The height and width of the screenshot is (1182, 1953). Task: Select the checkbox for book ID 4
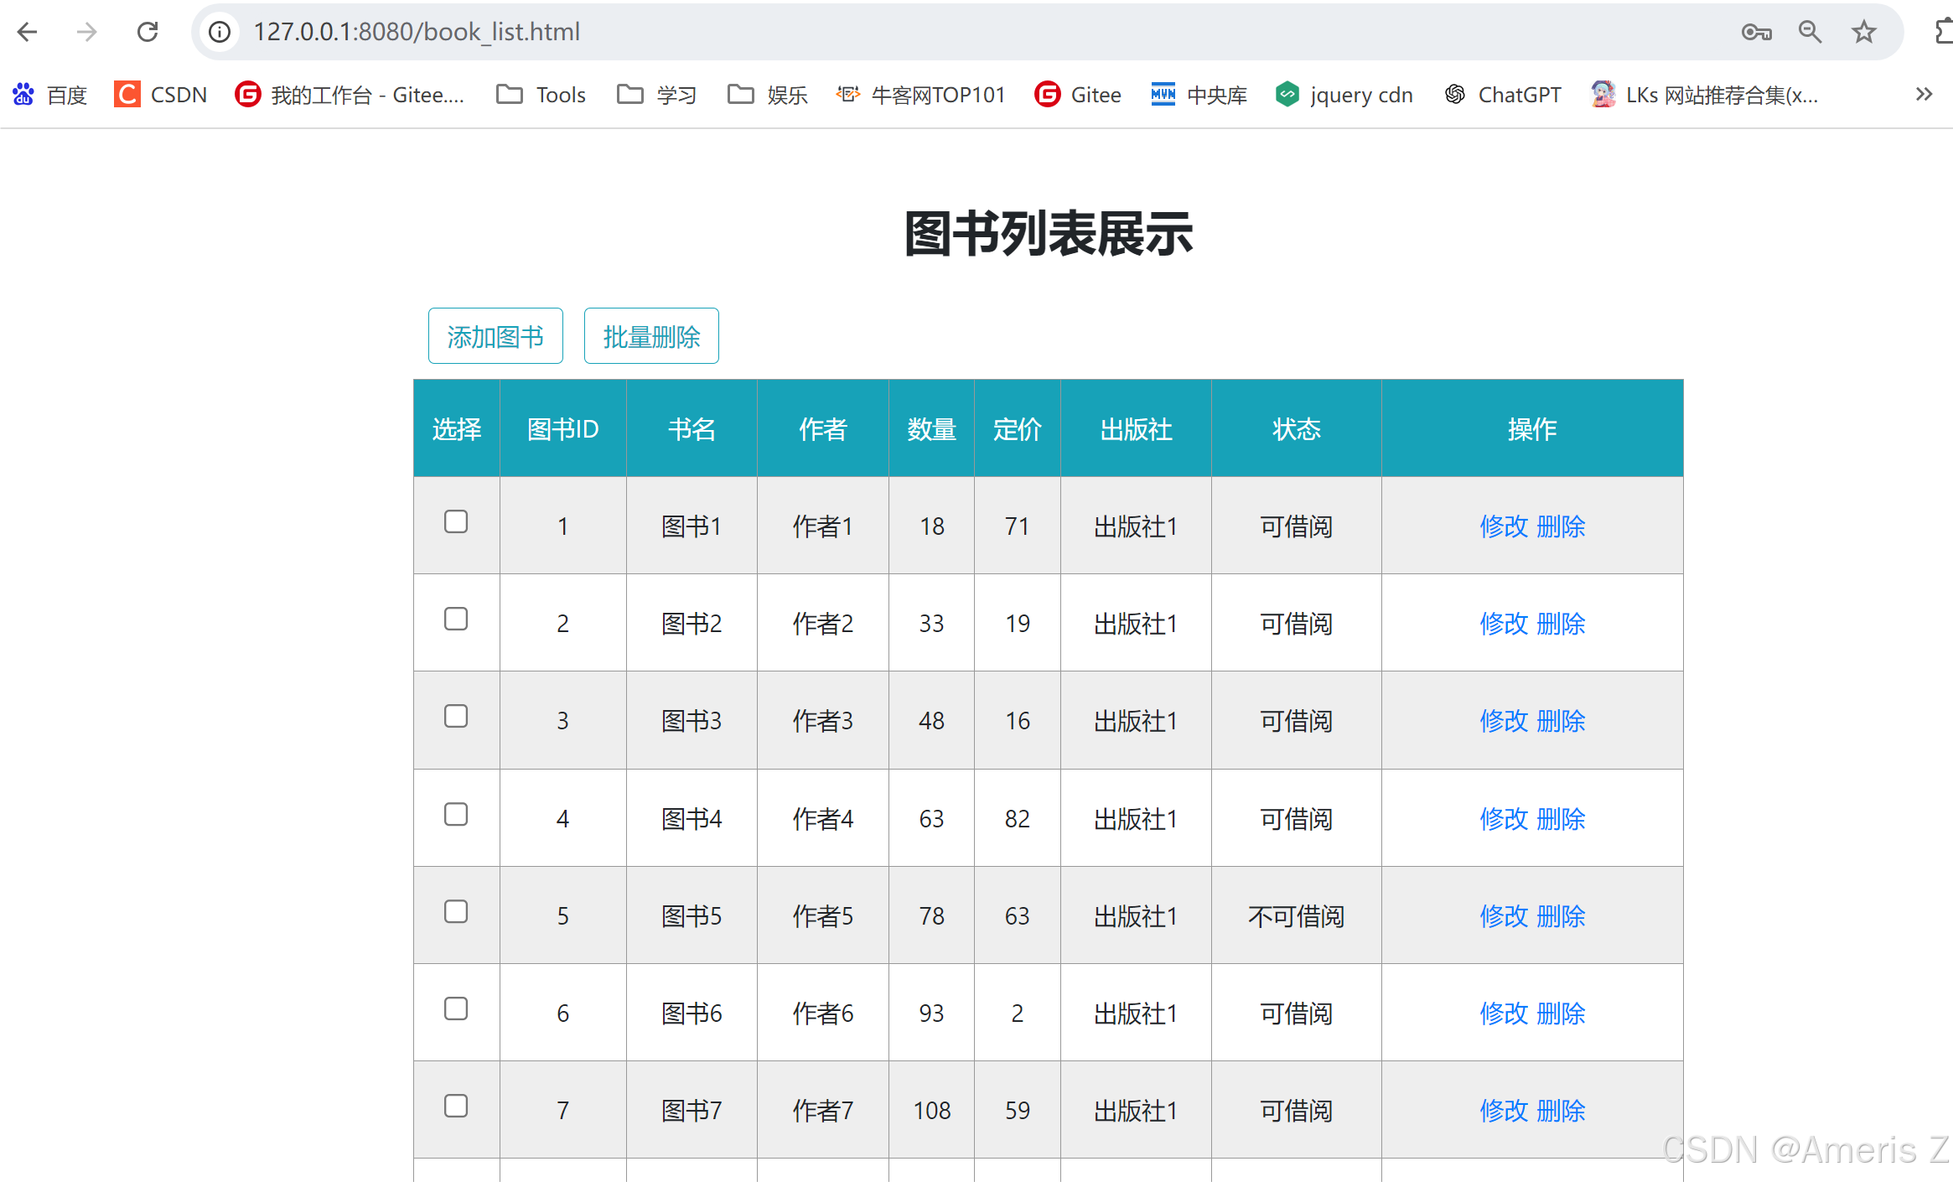456,814
